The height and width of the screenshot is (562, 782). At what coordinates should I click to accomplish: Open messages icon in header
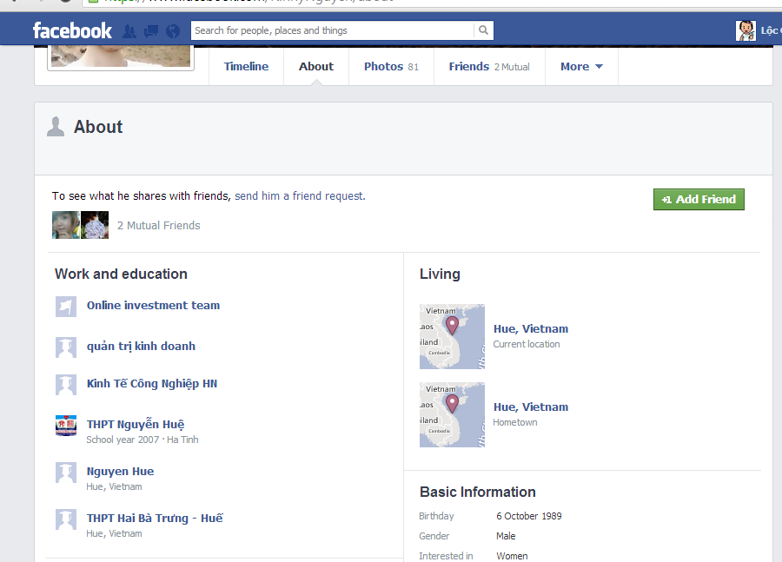coord(151,31)
